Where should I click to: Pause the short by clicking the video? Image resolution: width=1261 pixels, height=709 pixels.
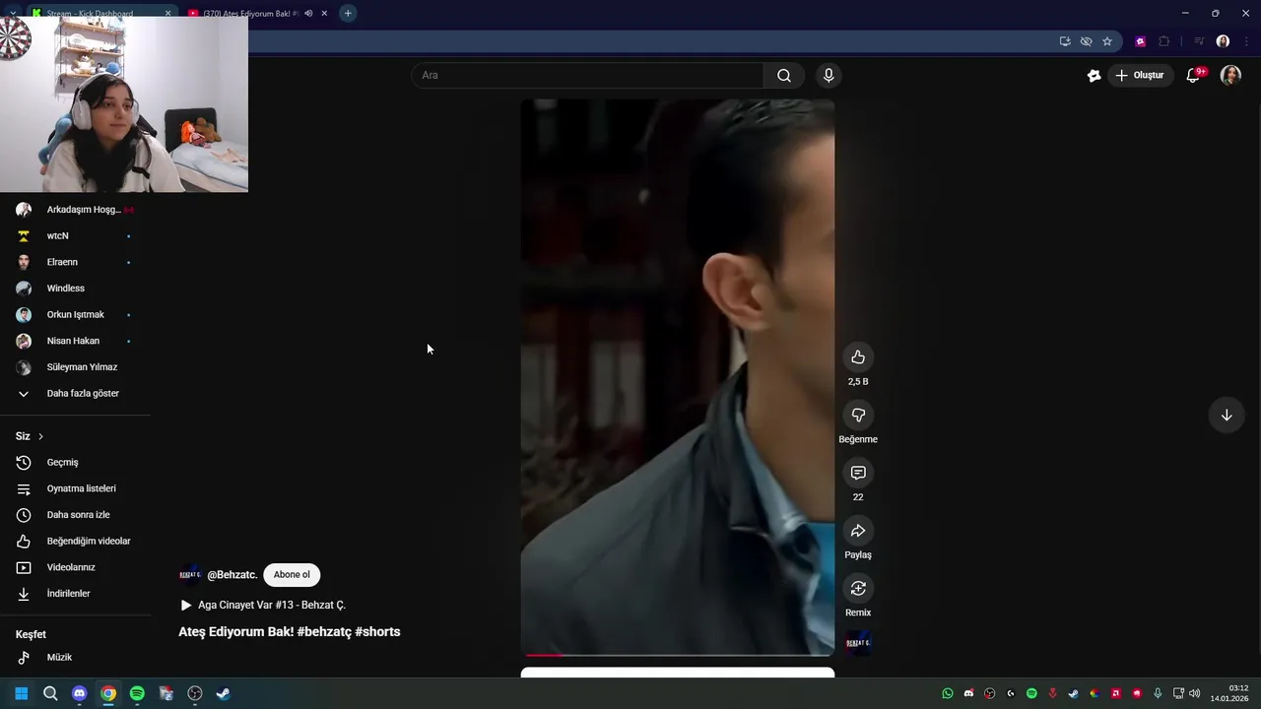pyautogui.click(x=678, y=376)
